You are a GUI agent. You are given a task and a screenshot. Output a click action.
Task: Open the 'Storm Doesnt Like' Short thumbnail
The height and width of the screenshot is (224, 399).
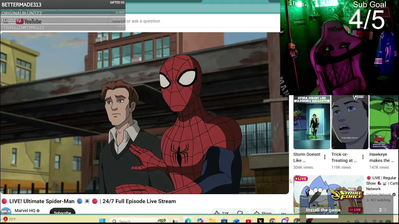pos(312,122)
